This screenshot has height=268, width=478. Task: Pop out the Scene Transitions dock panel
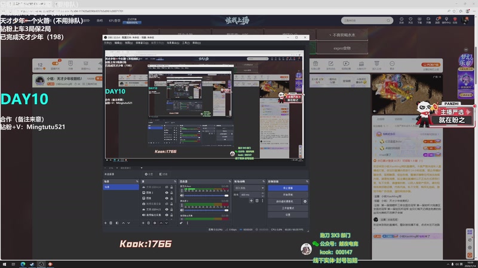pos(263,182)
